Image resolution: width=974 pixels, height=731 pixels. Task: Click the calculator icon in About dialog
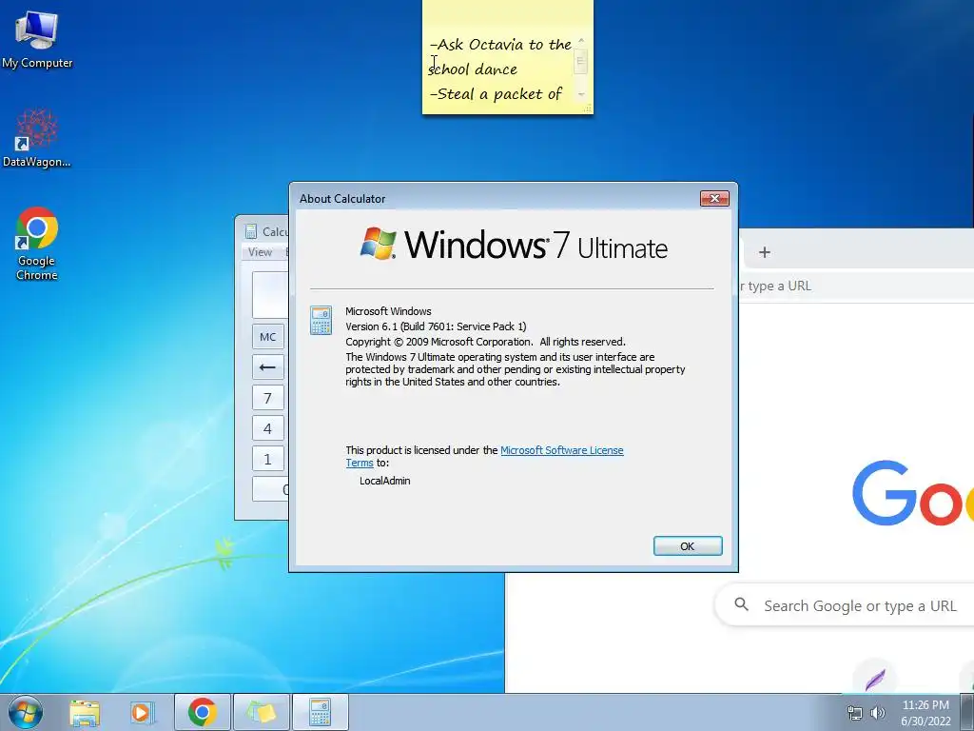321,321
